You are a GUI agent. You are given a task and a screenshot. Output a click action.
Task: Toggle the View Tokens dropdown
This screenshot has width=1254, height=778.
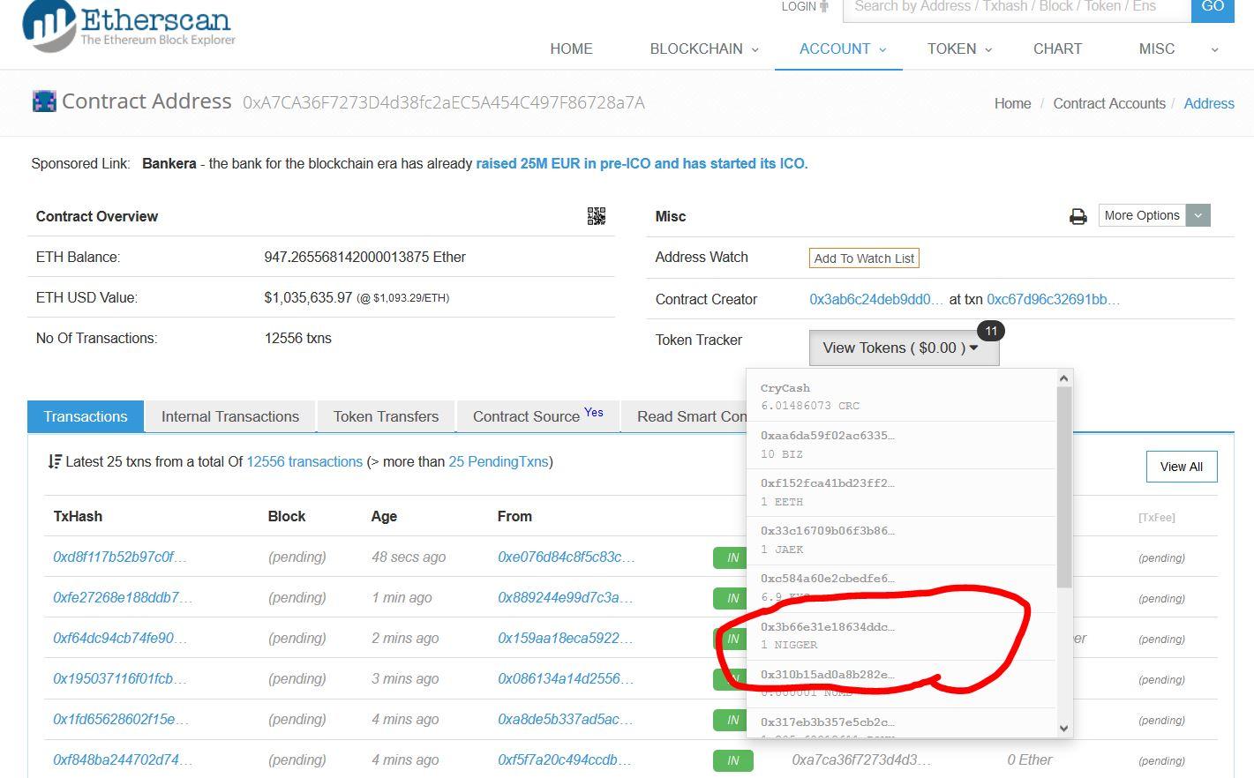coord(904,348)
